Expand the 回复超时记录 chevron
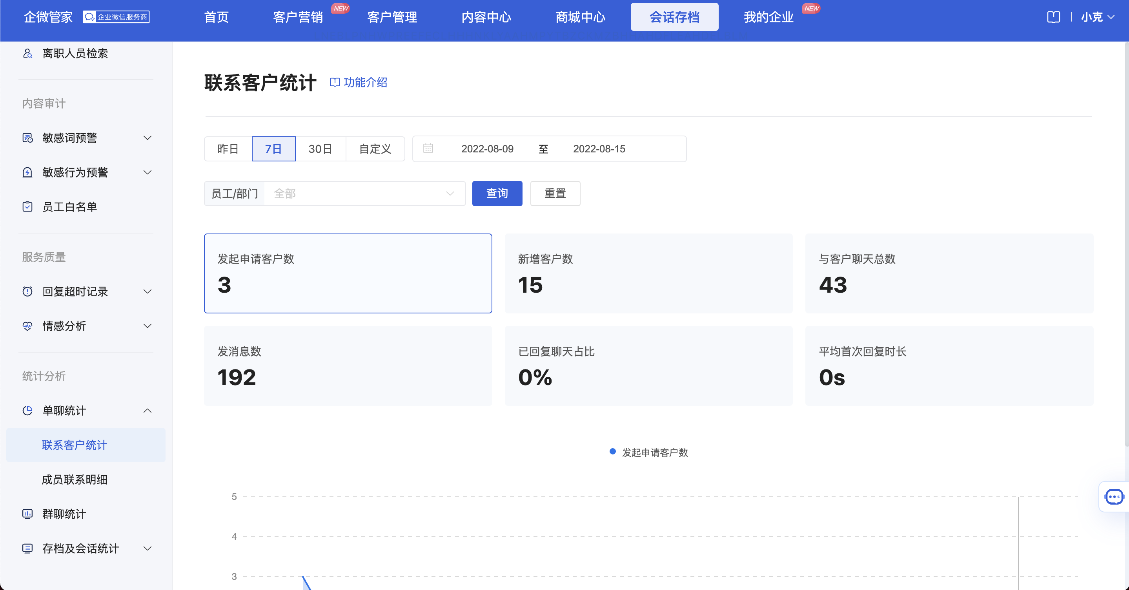Image resolution: width=1129 pixels, height=590 pixels. pyautogui.click(x=148, y=291)
